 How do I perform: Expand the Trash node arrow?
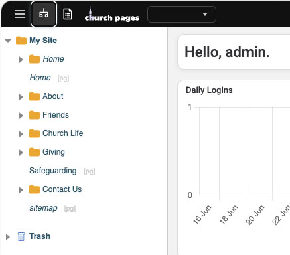pyautogui.click(x=8, y=237)
